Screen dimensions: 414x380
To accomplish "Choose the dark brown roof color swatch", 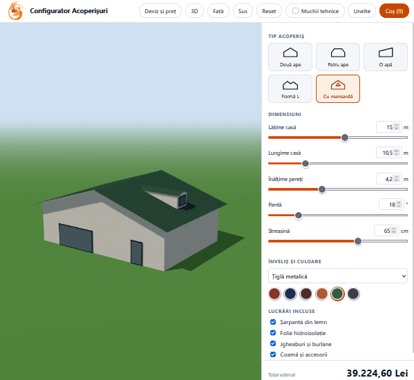I will pyautogui.click(x=306, y=294).
